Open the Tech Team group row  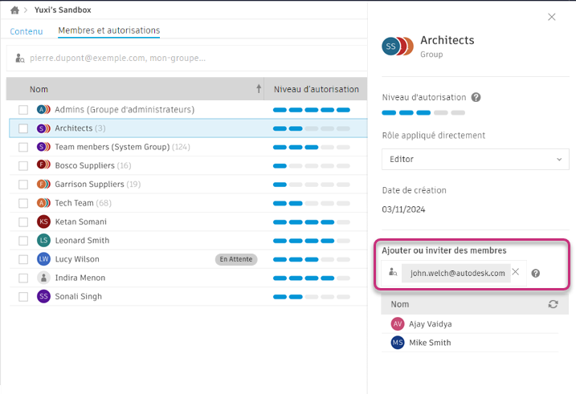[x=74, y=203]
